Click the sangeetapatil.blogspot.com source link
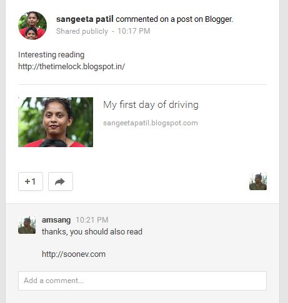This screenshot has height=303, width=288. point(151,123)
